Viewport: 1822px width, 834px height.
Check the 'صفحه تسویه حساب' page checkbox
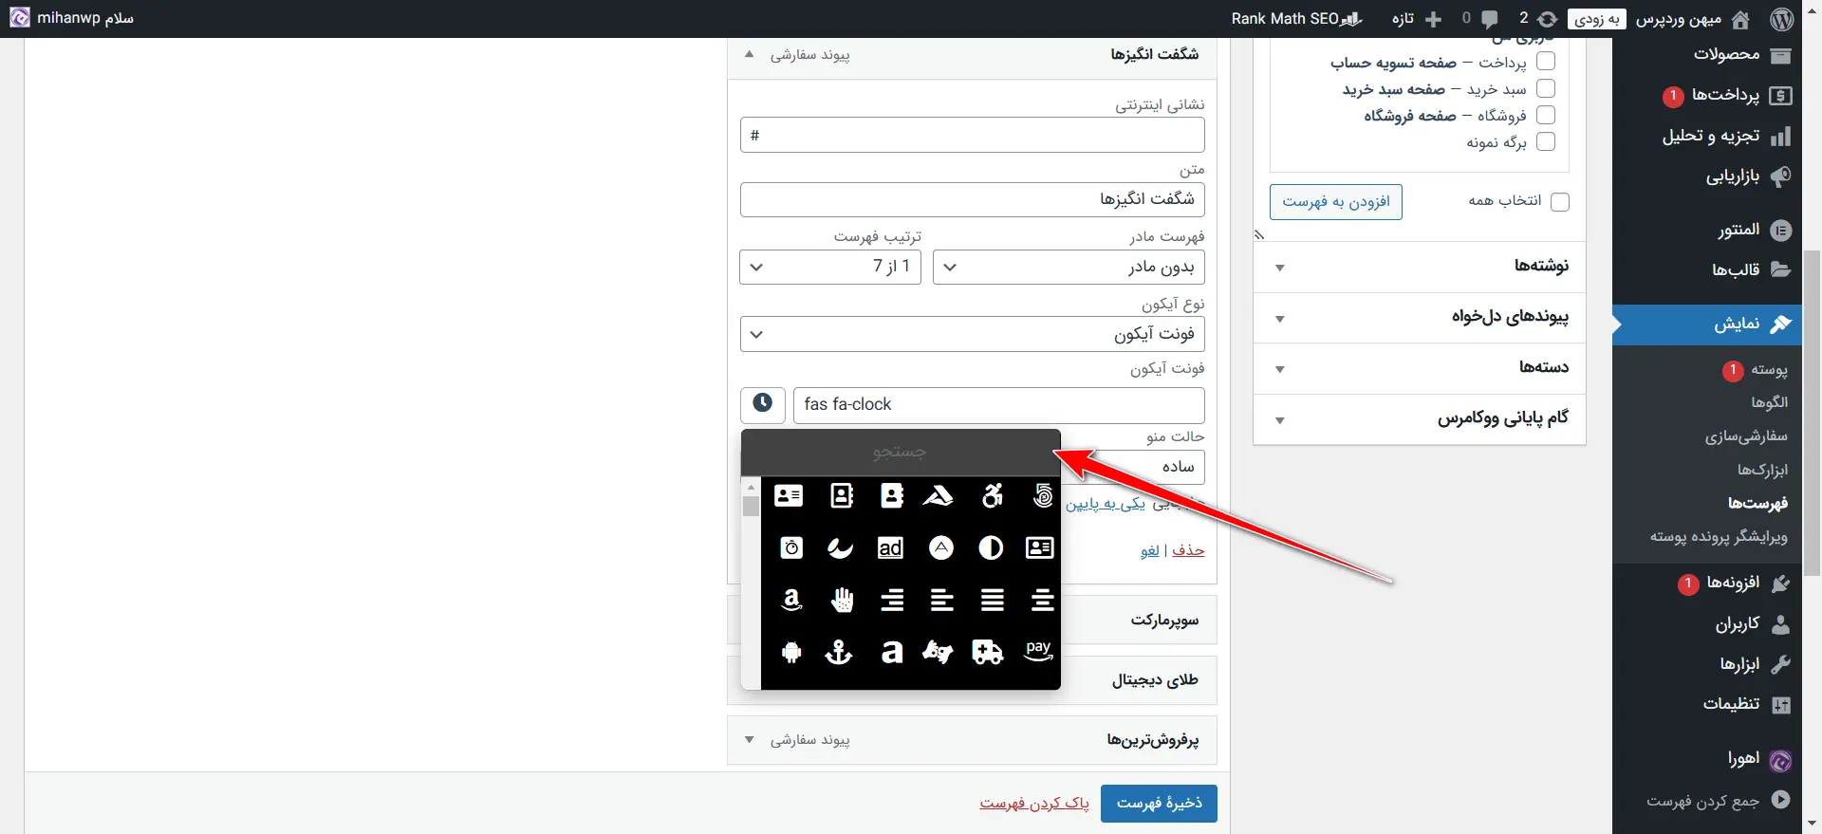[1546, 62]
